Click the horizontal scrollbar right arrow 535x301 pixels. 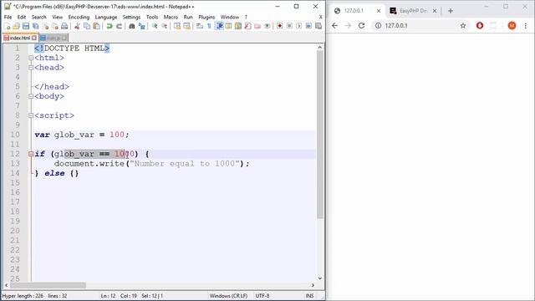tap(313, 285)
